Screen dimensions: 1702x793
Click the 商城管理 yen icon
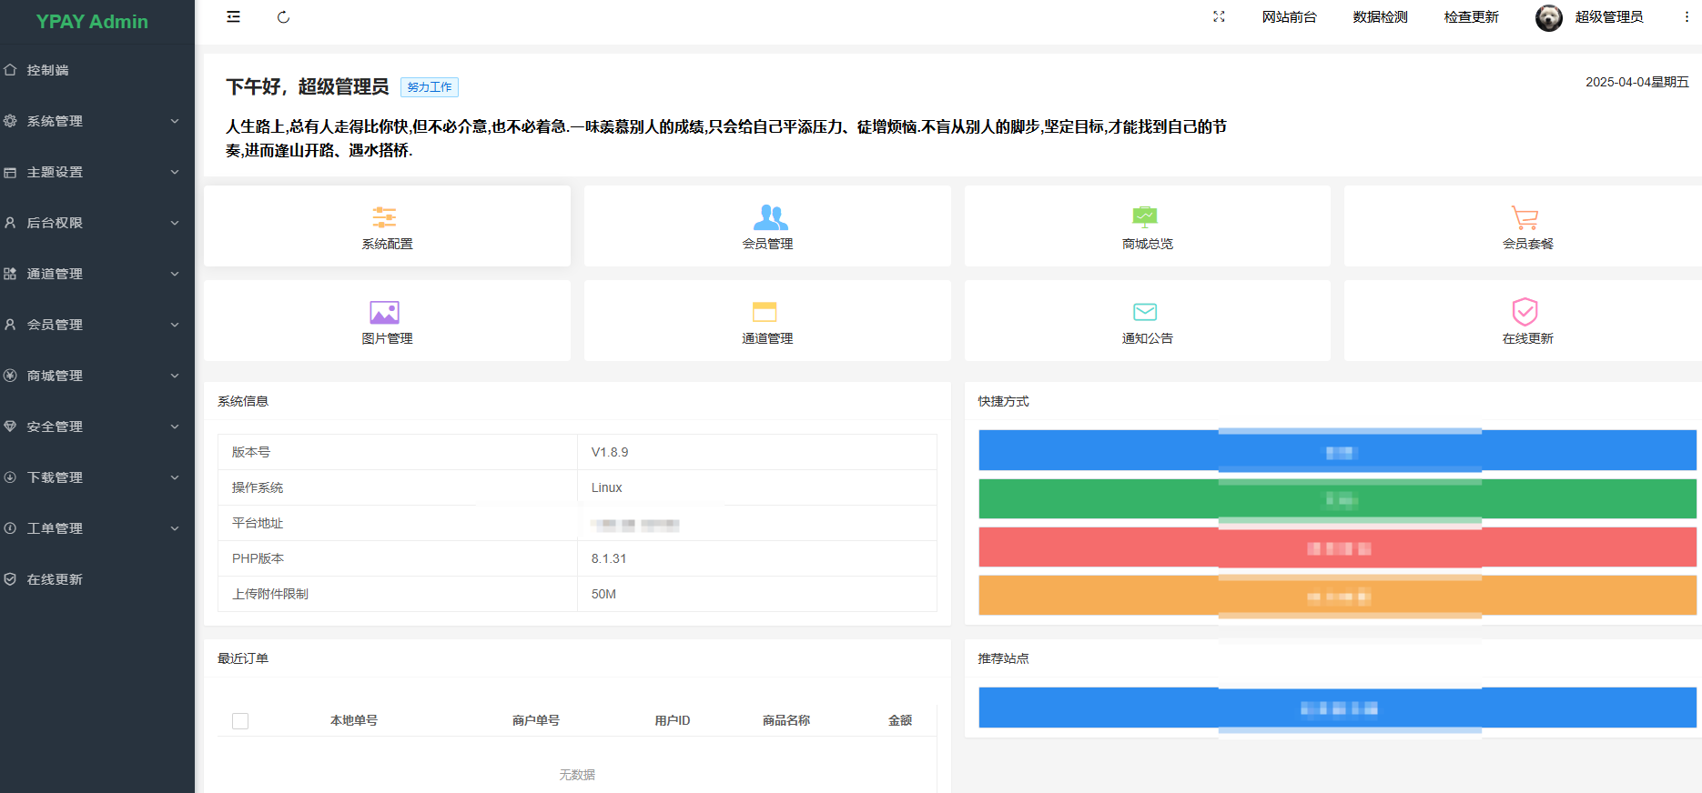click(x=10, y=376)
